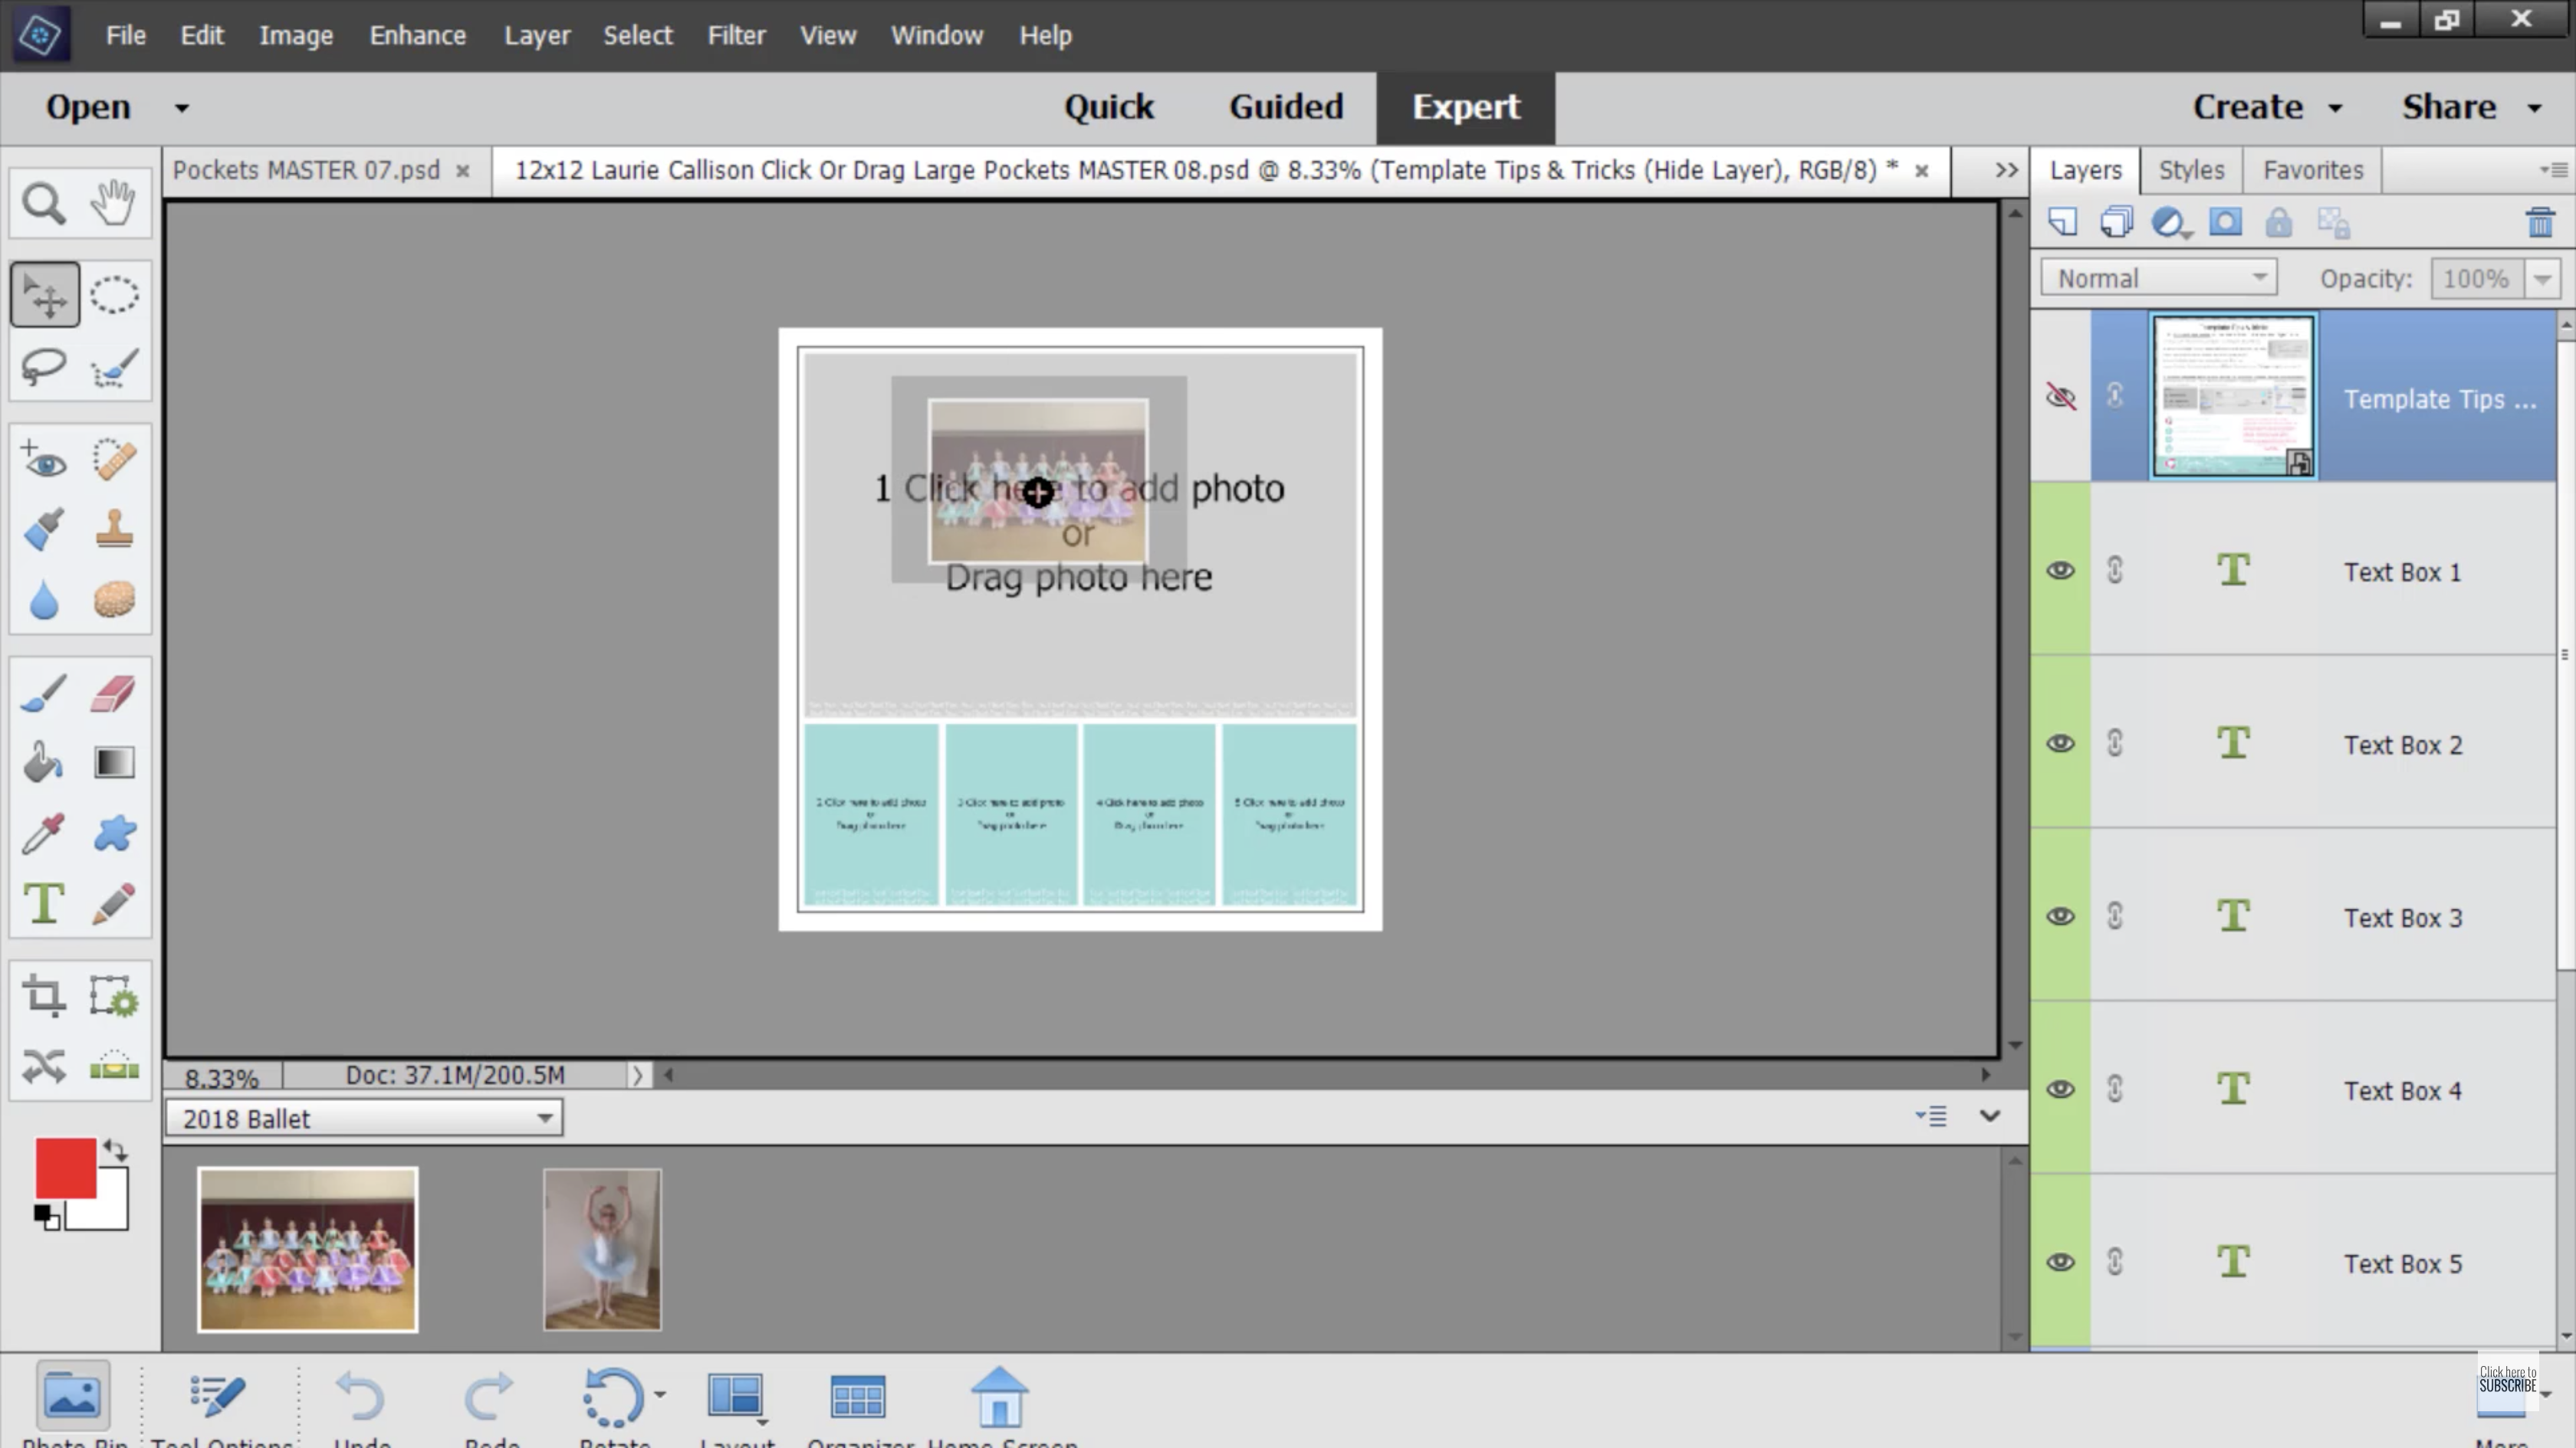Open the 2018 Ballet photo bin dropdown
Viewport: 2576px width, 1448px height.
click(x=364, y=1117)
